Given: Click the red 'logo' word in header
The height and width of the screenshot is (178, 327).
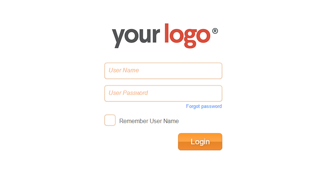Looking at the screenshot, I should pos(187,36).
